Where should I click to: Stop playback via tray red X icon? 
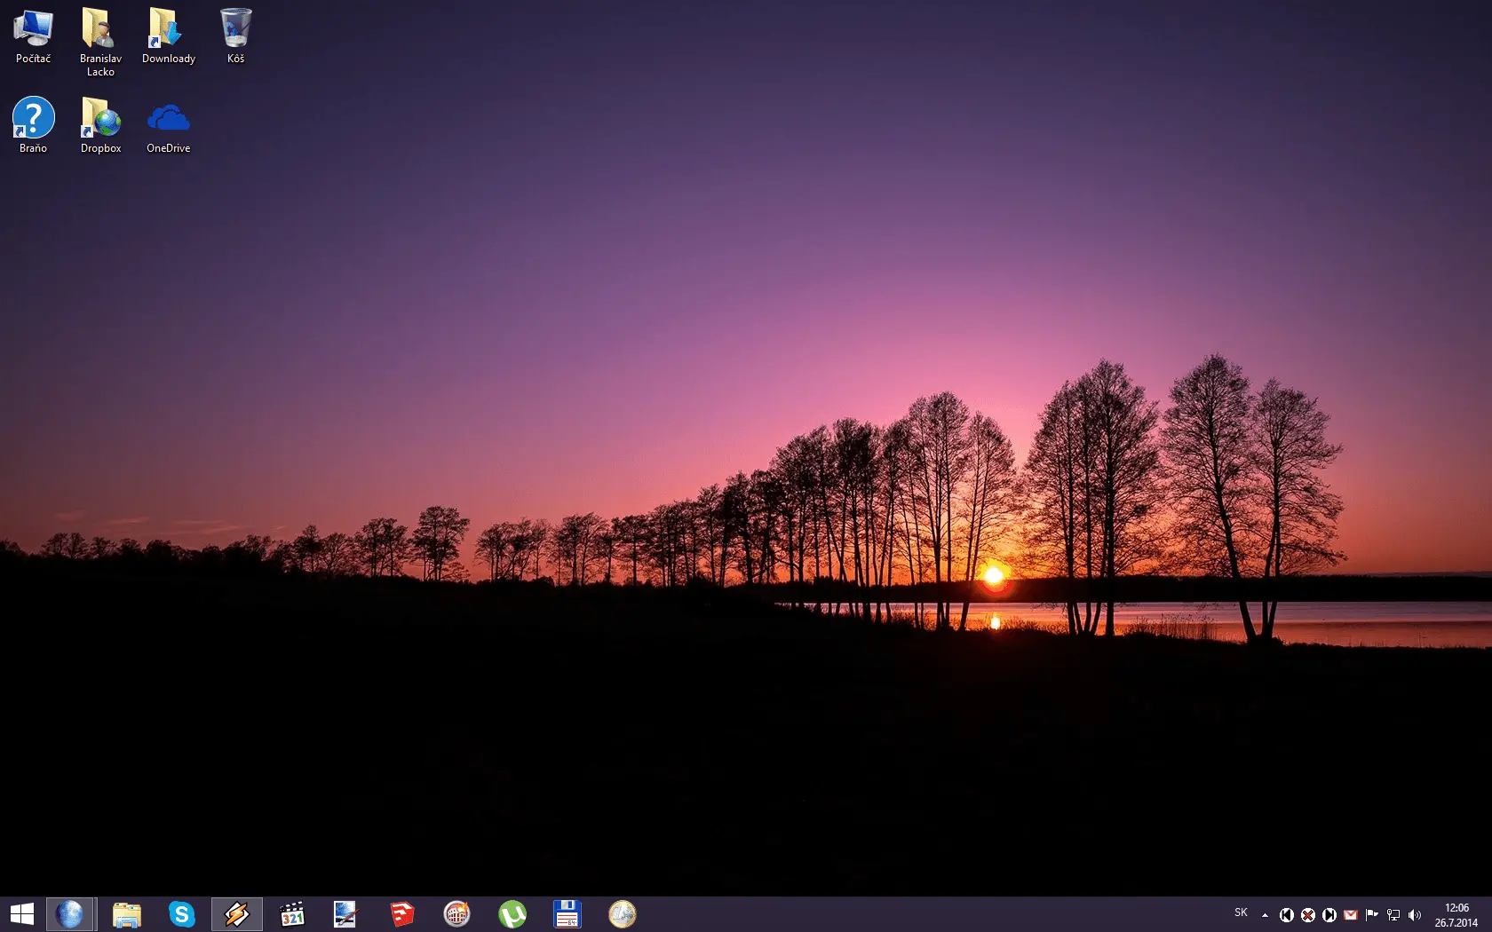tap(1307, 915)
